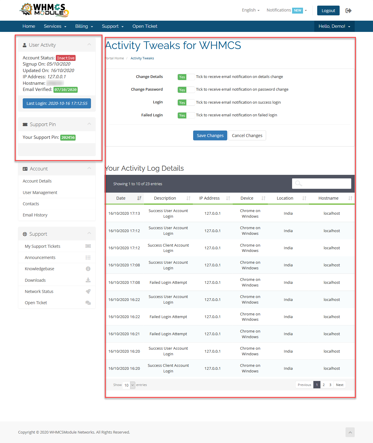Screen dimensions: 373x443
Task: Click the WHMCS Modules logo
Action: (44, 10)
